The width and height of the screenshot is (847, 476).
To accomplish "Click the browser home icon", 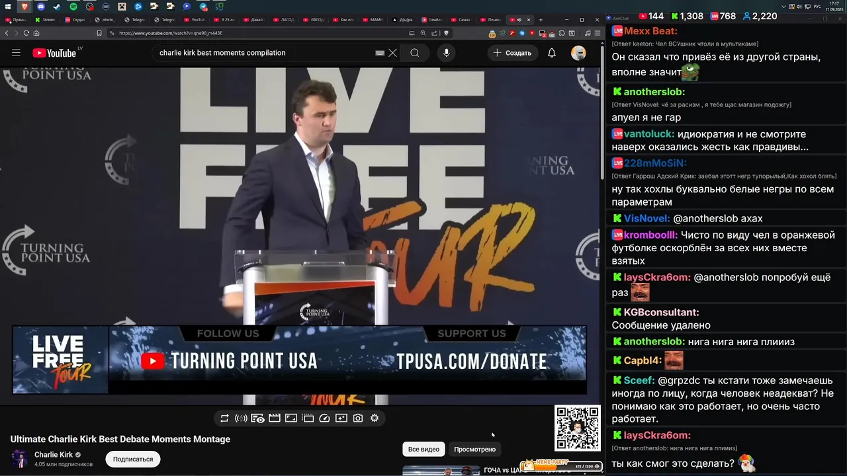I will 36,33.
